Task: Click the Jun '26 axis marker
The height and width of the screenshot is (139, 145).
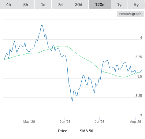Action: 65,122
